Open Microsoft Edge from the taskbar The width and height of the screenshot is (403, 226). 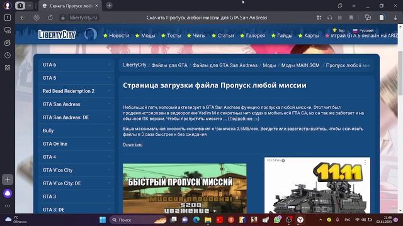[x=196, y=220]
